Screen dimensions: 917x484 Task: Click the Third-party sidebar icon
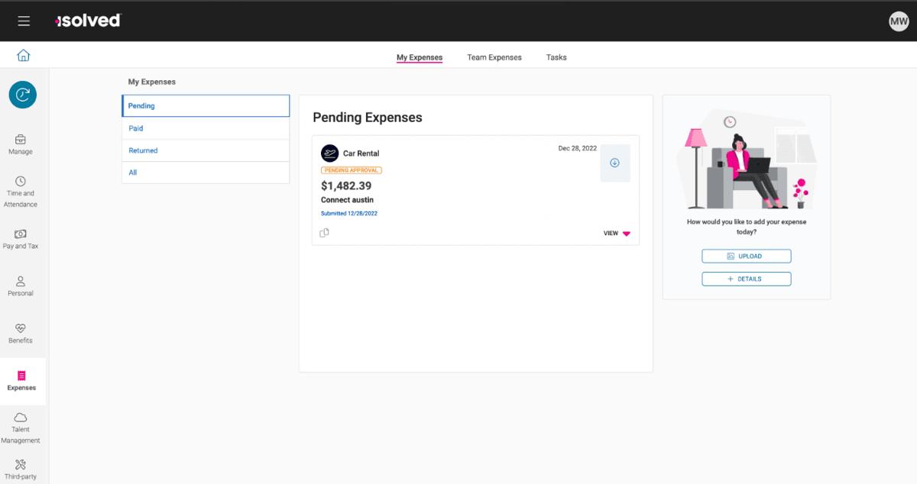pyautogui.click(x=21, y=466)
